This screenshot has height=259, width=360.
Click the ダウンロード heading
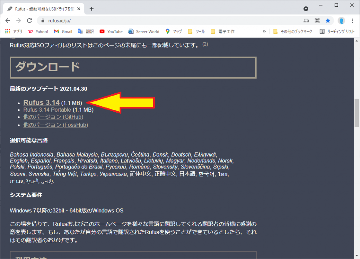click(48, 67)
